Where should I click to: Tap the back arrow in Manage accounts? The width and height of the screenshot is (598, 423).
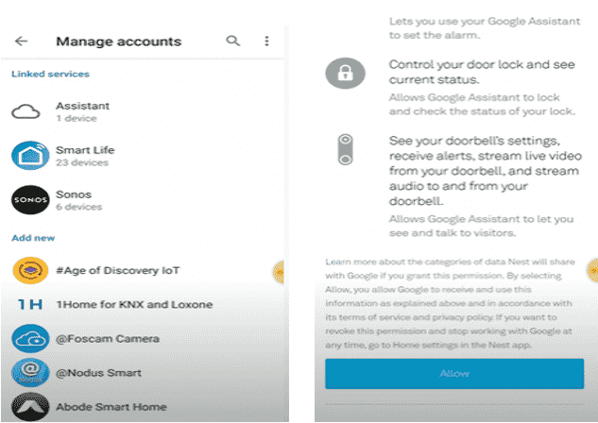(22, 42)
